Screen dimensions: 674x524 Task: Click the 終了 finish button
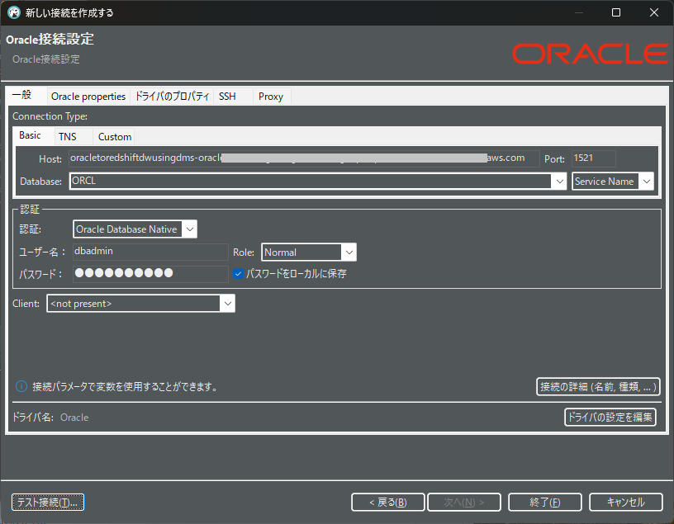[x=544, y=502]
